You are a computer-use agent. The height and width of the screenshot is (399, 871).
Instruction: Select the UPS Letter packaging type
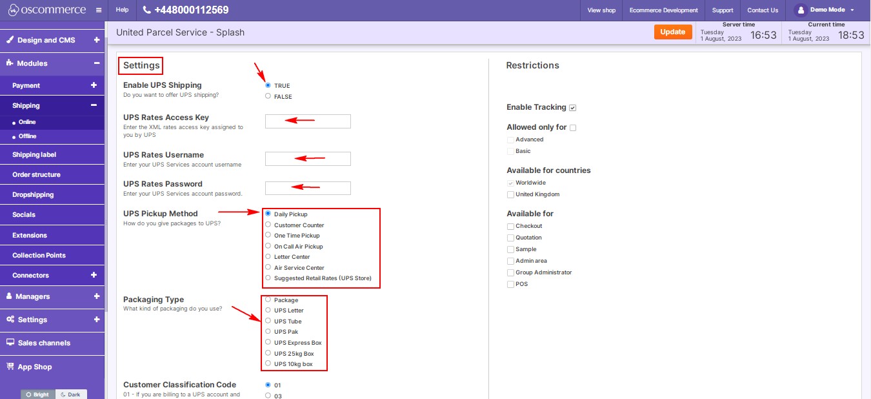coord(268,310)
